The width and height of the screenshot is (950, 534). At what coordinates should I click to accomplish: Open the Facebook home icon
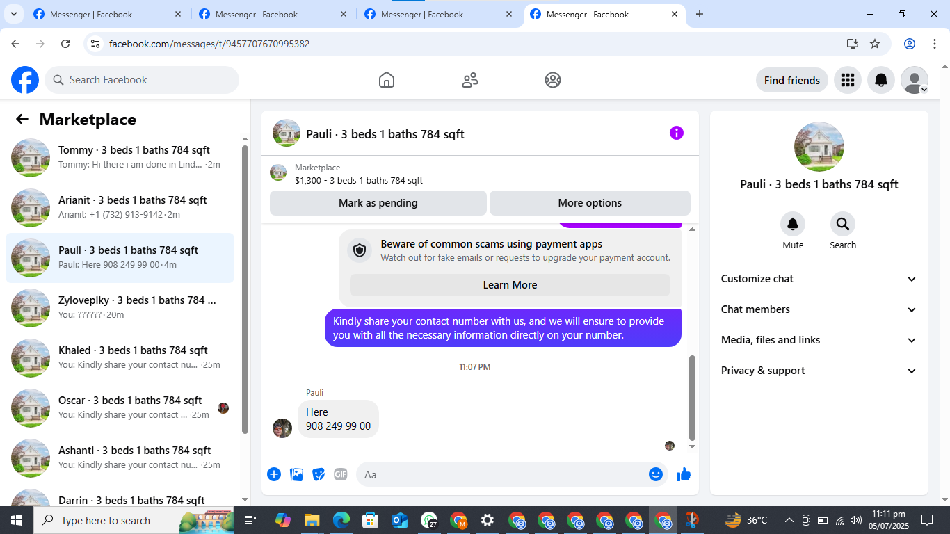pyautogui.click(x=387, y=80)
